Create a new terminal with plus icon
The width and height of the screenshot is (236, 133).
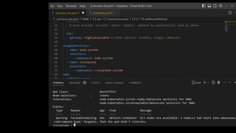pos(205,82)
